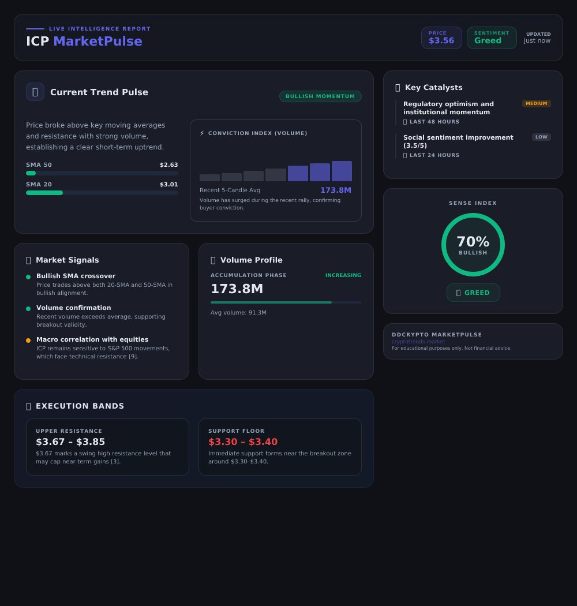This screenshot has width=577, height=606.
Task: Click the 70% Bullish gauge ring
Action: coord(473,245)
